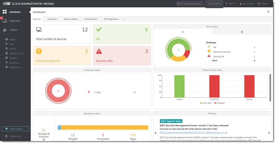The image size is (276, 144).
Task: Select mobile devices icon in Device status
Action: [x=242, y=32]
